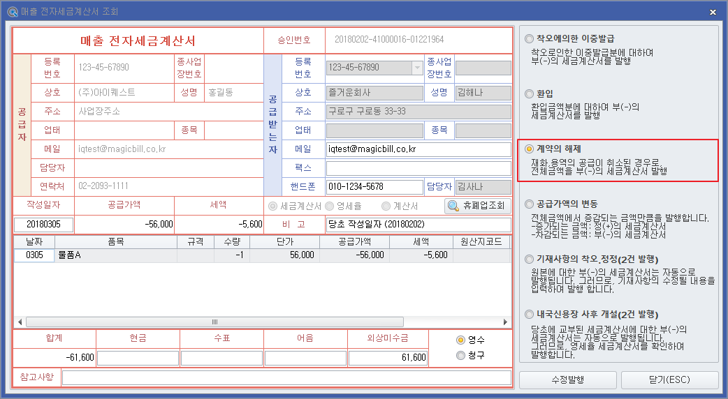Image resolution: width=728 pixels, height=399 pixels.
Task: Click the 물품A item cell
Action: click(x=116, y=255)
